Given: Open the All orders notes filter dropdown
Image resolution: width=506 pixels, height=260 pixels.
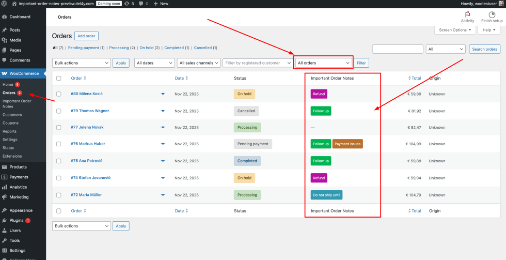Looking at the screenshot, I should click(x=323, y=63).
